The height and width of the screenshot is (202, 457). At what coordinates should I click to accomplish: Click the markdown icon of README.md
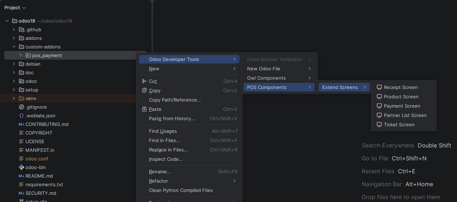pos(21,176)
